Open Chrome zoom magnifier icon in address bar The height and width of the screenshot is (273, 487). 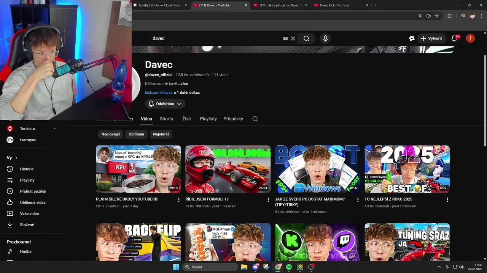click(x=420, y=16)
